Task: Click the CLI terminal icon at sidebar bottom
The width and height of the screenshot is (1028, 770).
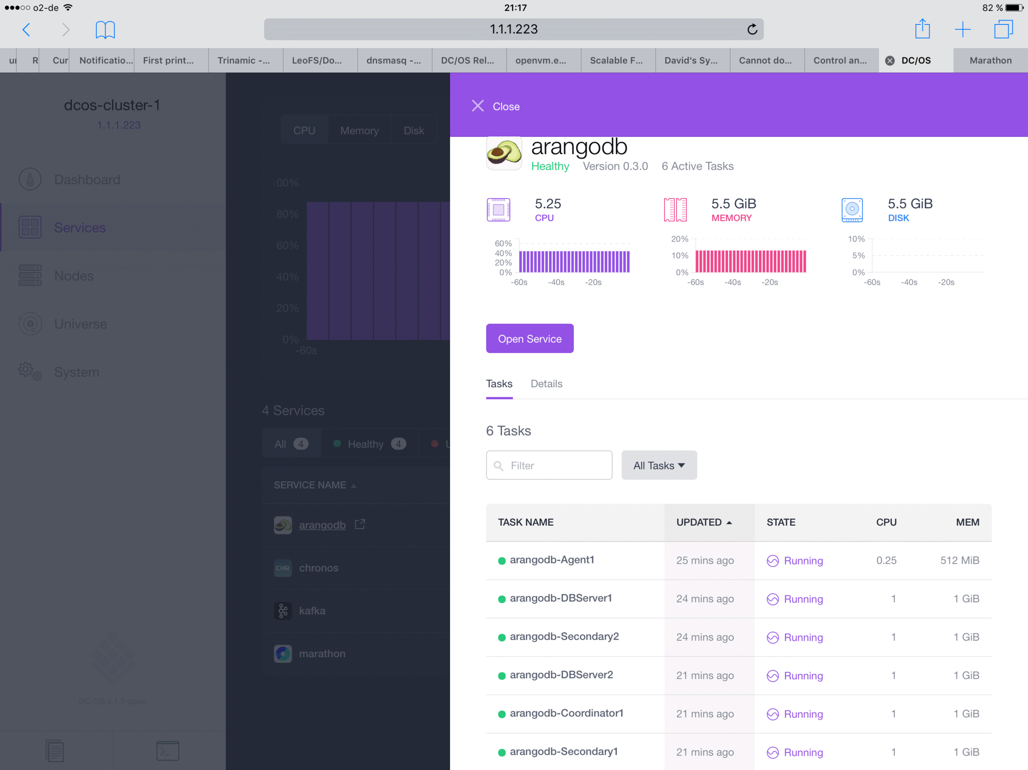Action: pyautogui.click(x=168, y=750)
